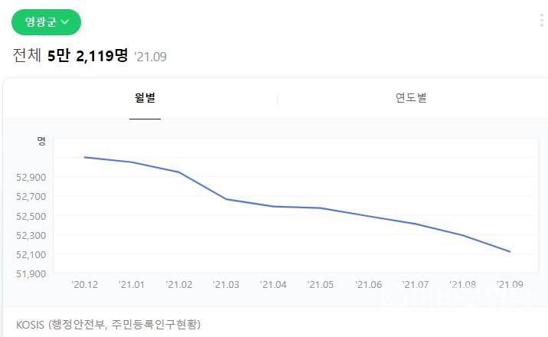Screen dimensions: 548x337
Task: Click the 52,900 y-axis label
Action: click(x=31, y=178)
